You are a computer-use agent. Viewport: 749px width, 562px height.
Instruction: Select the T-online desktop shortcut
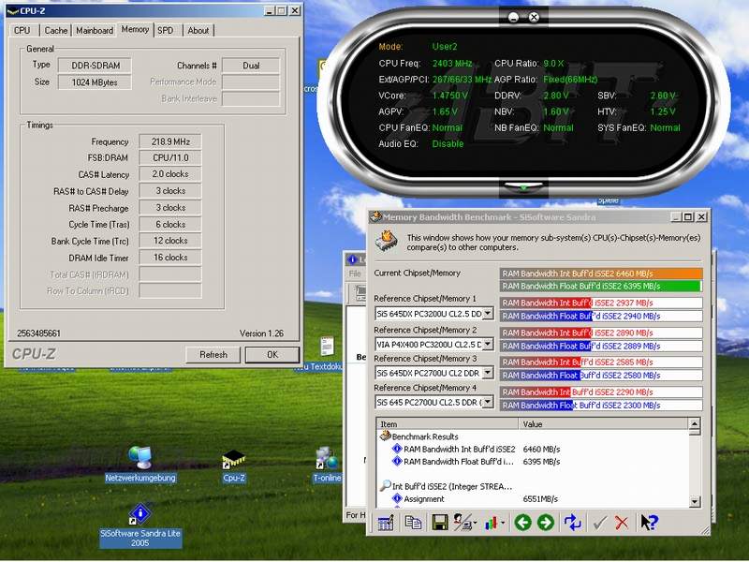click(327, 465)
